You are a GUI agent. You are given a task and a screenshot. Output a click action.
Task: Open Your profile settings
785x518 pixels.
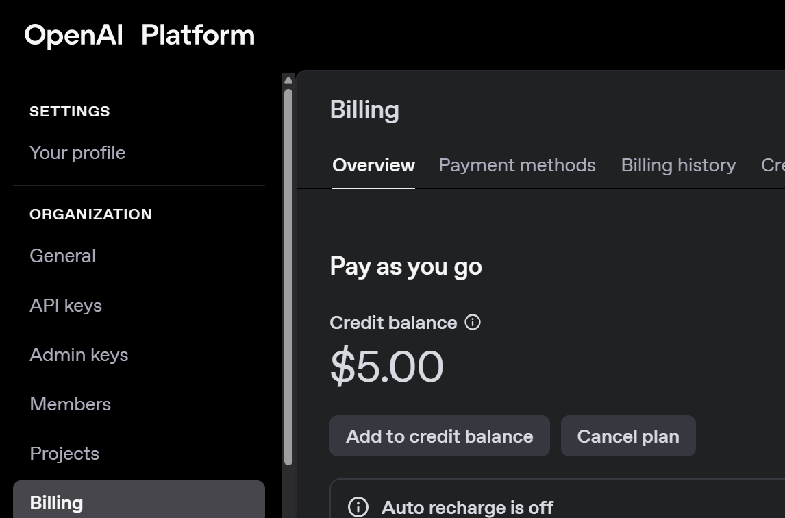(x=77, y=153)
